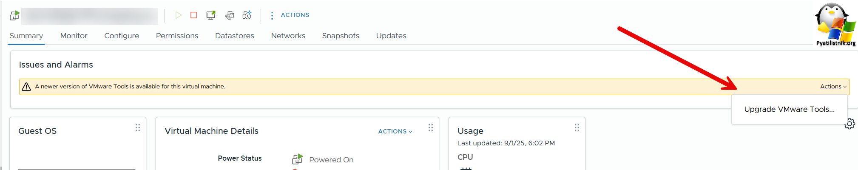Click the Usage card drag handle

coord(577,127)
